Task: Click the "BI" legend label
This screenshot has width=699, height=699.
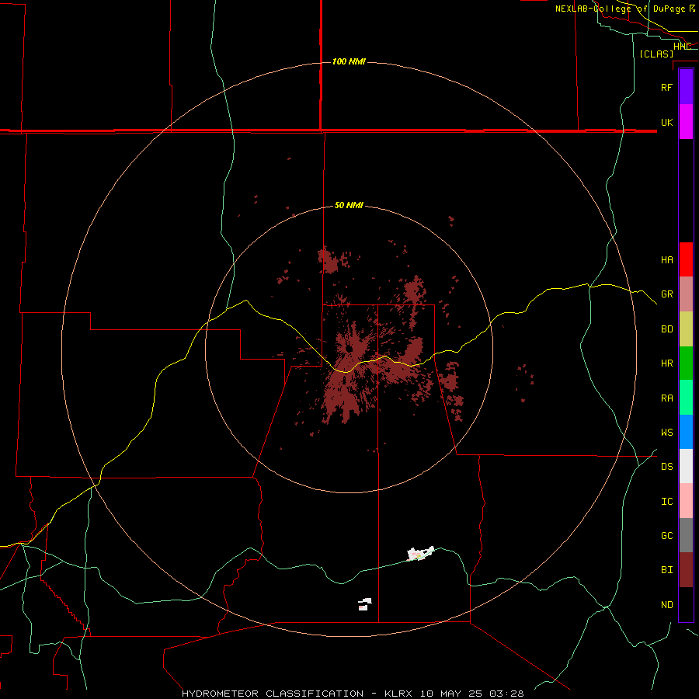Action: click(666, 570)
